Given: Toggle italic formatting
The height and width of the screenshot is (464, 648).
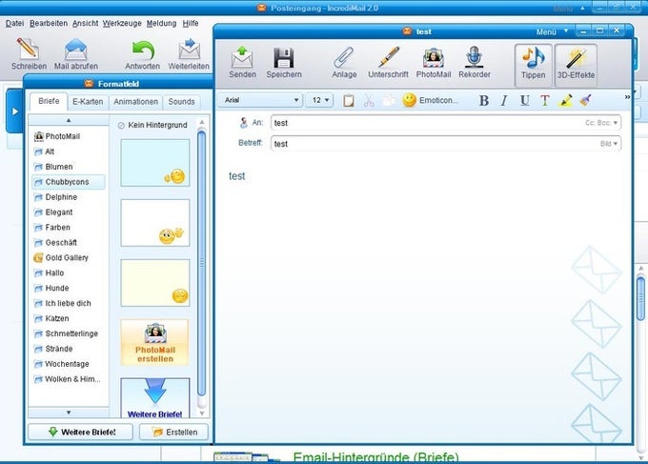Looking at the screenshot, I should click(504, 100).
